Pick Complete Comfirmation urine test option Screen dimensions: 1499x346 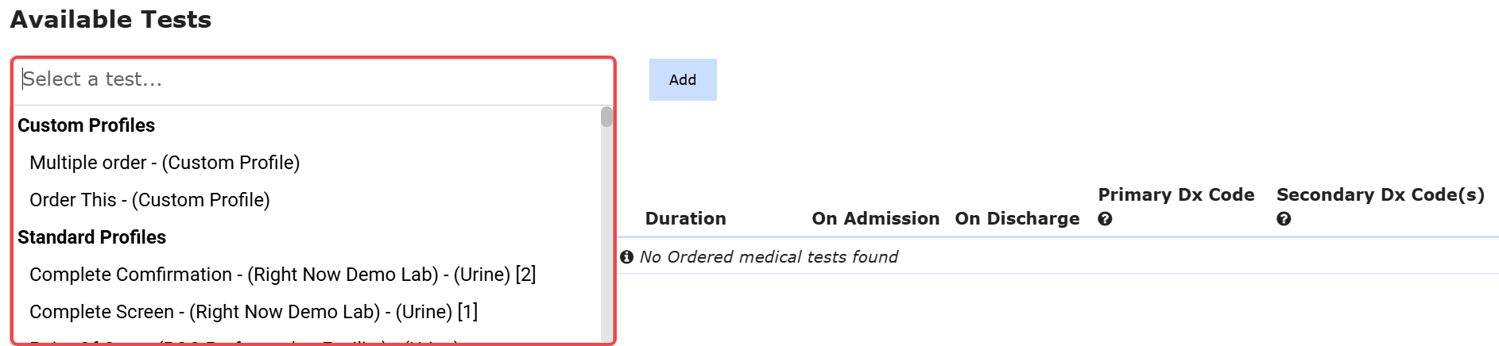tap(282, 275)
